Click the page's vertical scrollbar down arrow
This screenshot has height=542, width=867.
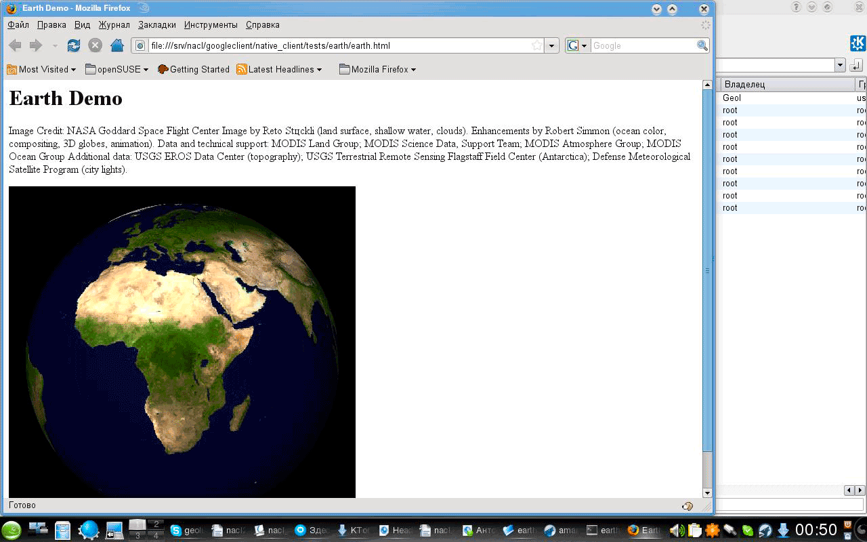pyautogui.click(x=707, y=493)
